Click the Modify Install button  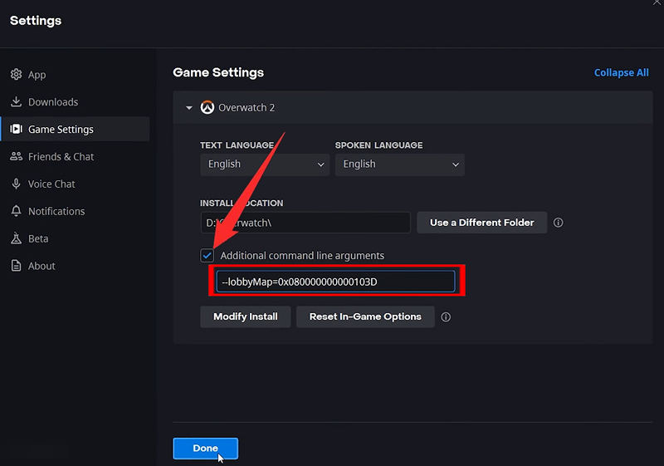click(246, 316)
